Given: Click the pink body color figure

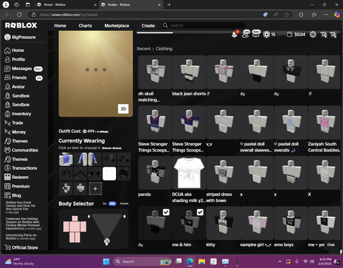Looking at the screenshot, I should 75,229.
